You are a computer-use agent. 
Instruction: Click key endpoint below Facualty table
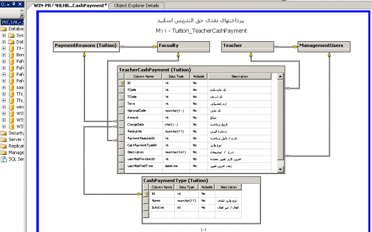coord(178,55)
